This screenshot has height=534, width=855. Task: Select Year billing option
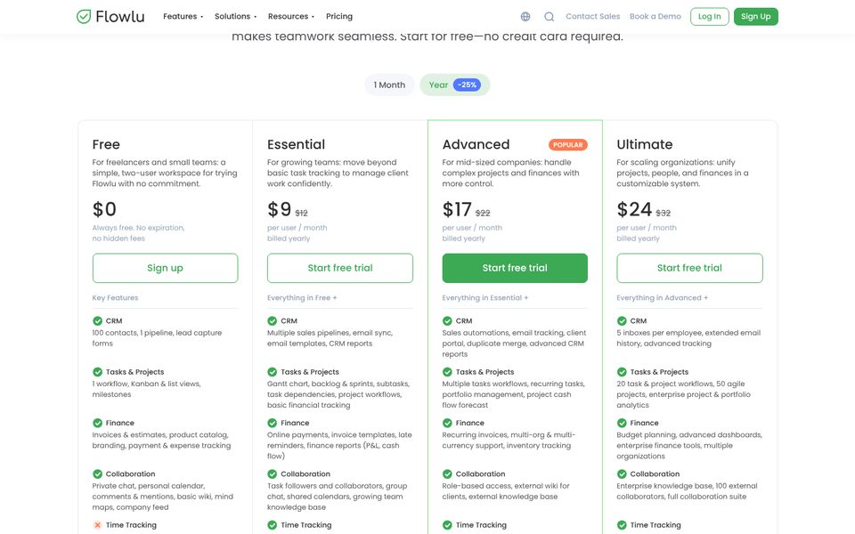[455, 85]
